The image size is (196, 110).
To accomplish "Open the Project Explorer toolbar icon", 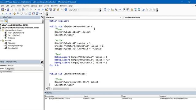I will [x=51, y=9].
